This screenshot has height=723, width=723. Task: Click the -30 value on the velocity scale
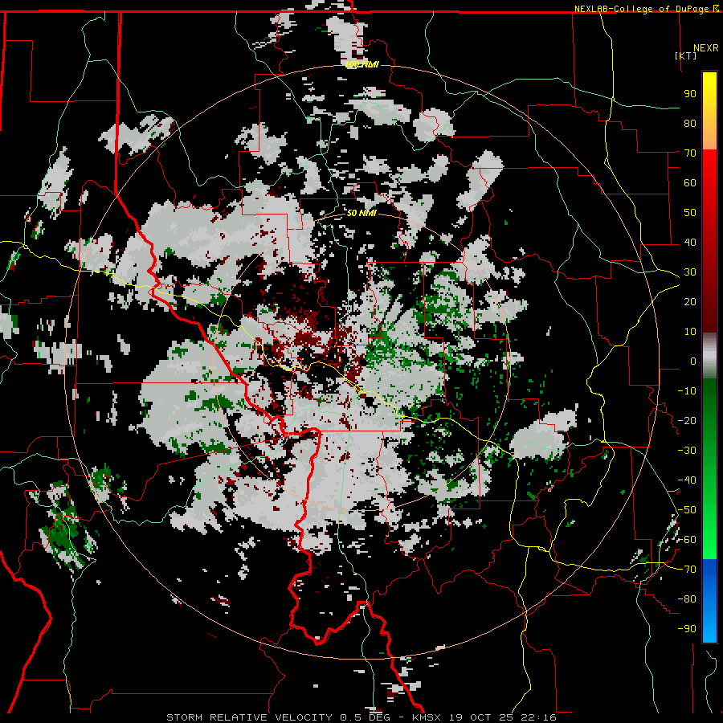coord(687,451)
